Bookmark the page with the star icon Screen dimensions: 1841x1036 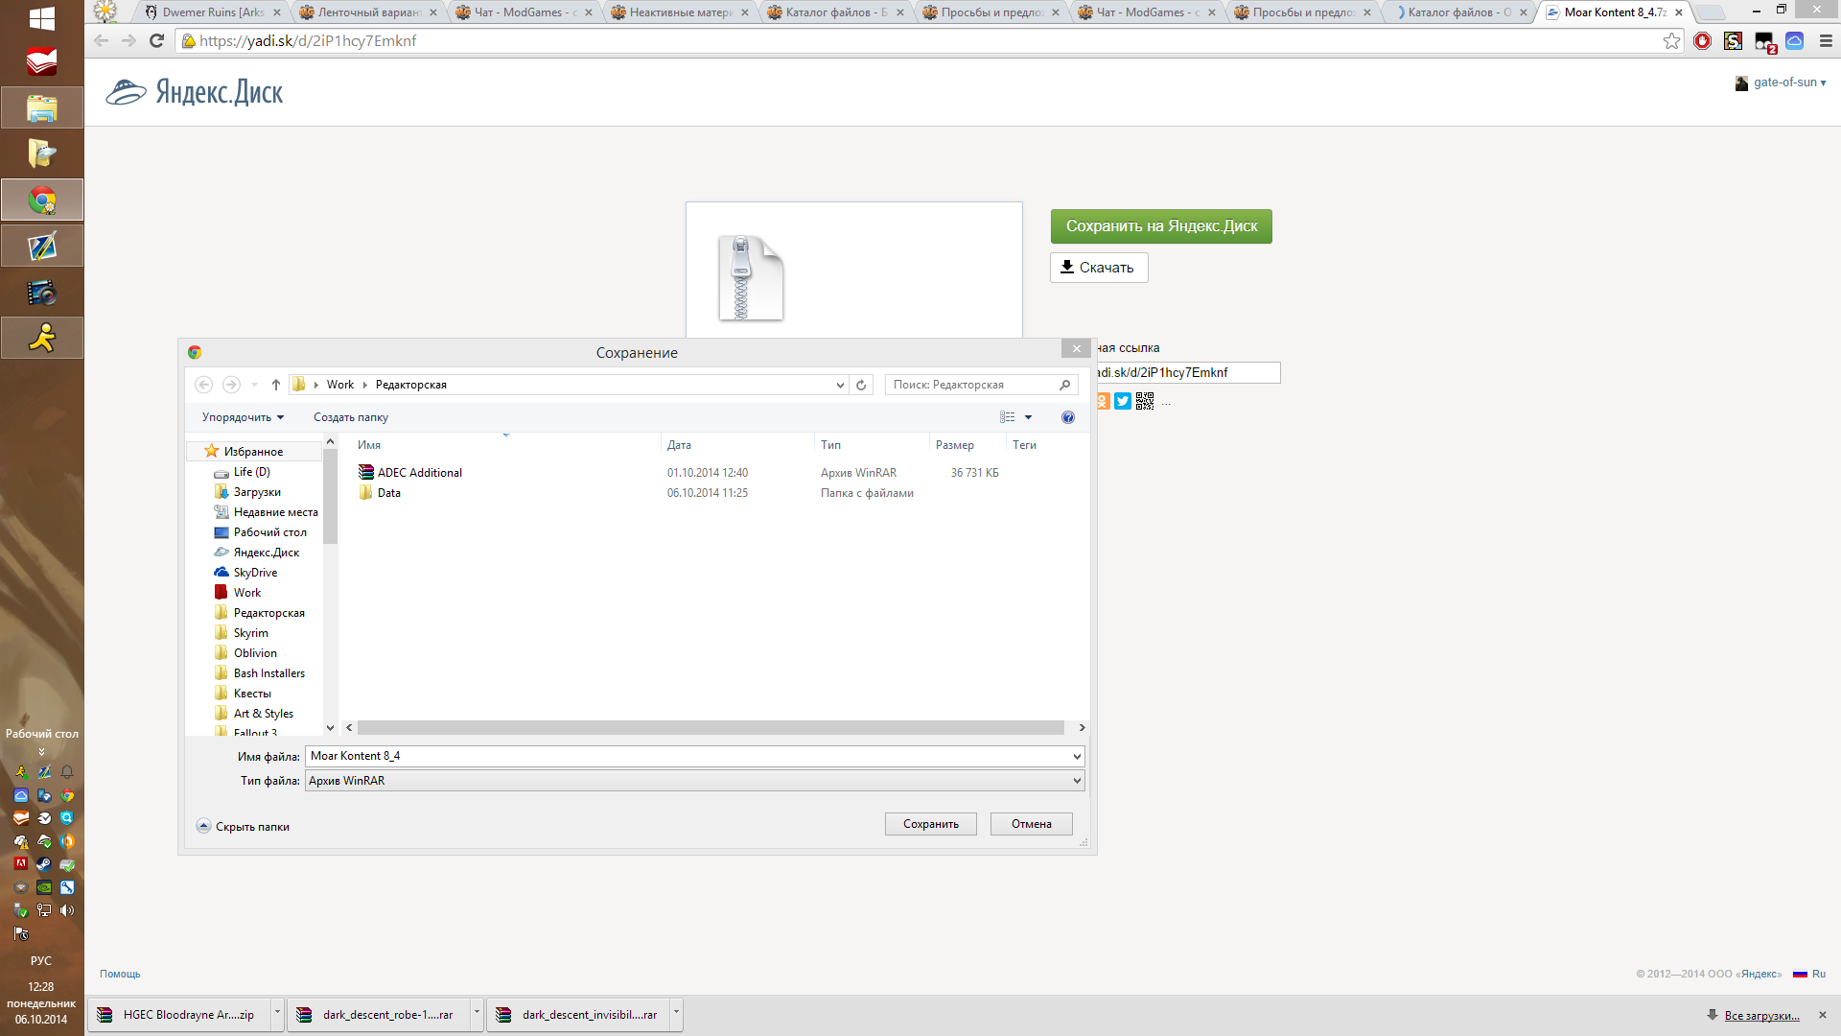coord(1671,41)
